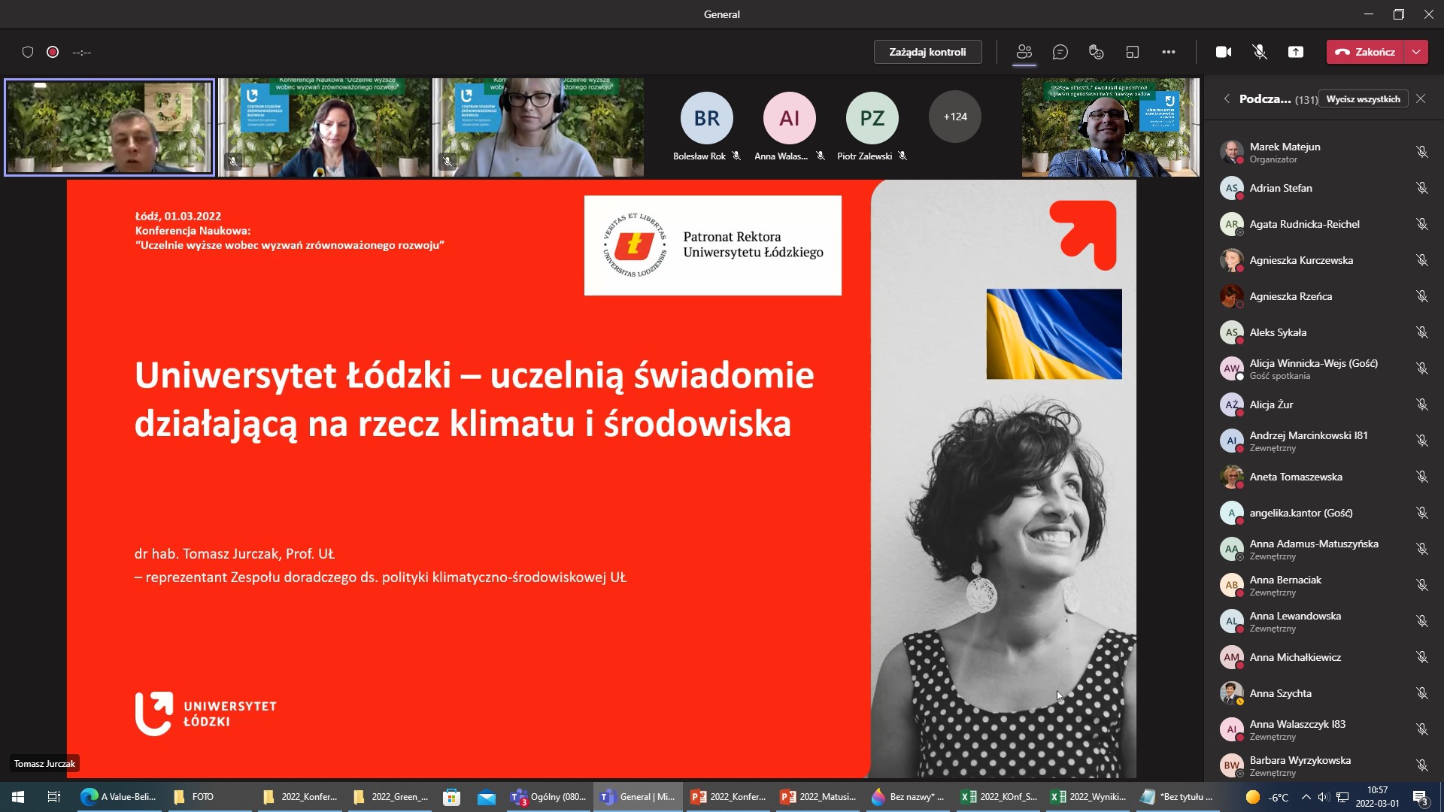Open the breakout rooms icon
1444x812 pixels.
(x=1132, y=52)
